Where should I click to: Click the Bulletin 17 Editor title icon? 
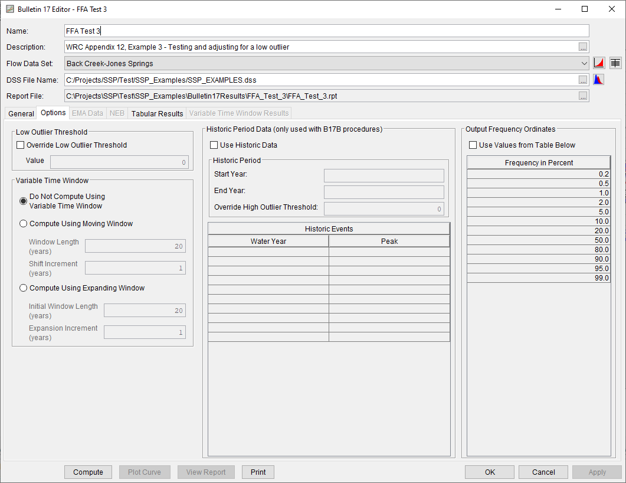click(10, 9)
